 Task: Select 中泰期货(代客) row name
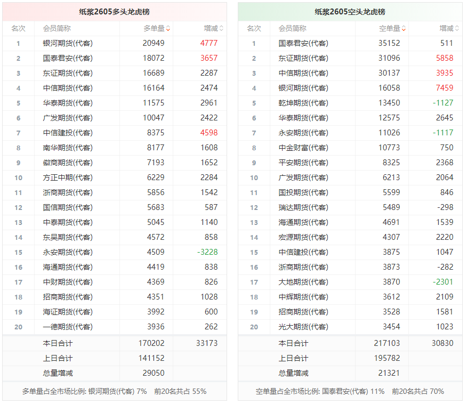pyautogui.click(x=68, y=222)
